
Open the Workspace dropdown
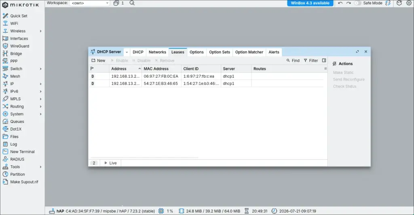coord(89,3)
